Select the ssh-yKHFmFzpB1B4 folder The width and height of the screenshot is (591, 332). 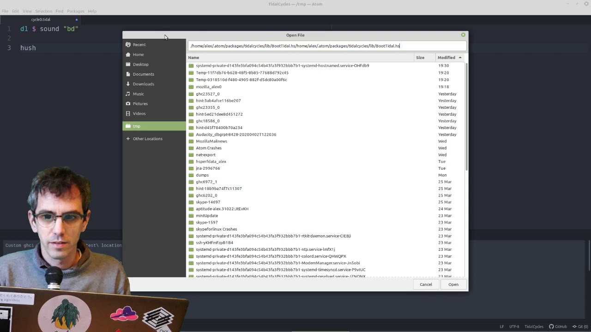[326, 243]
